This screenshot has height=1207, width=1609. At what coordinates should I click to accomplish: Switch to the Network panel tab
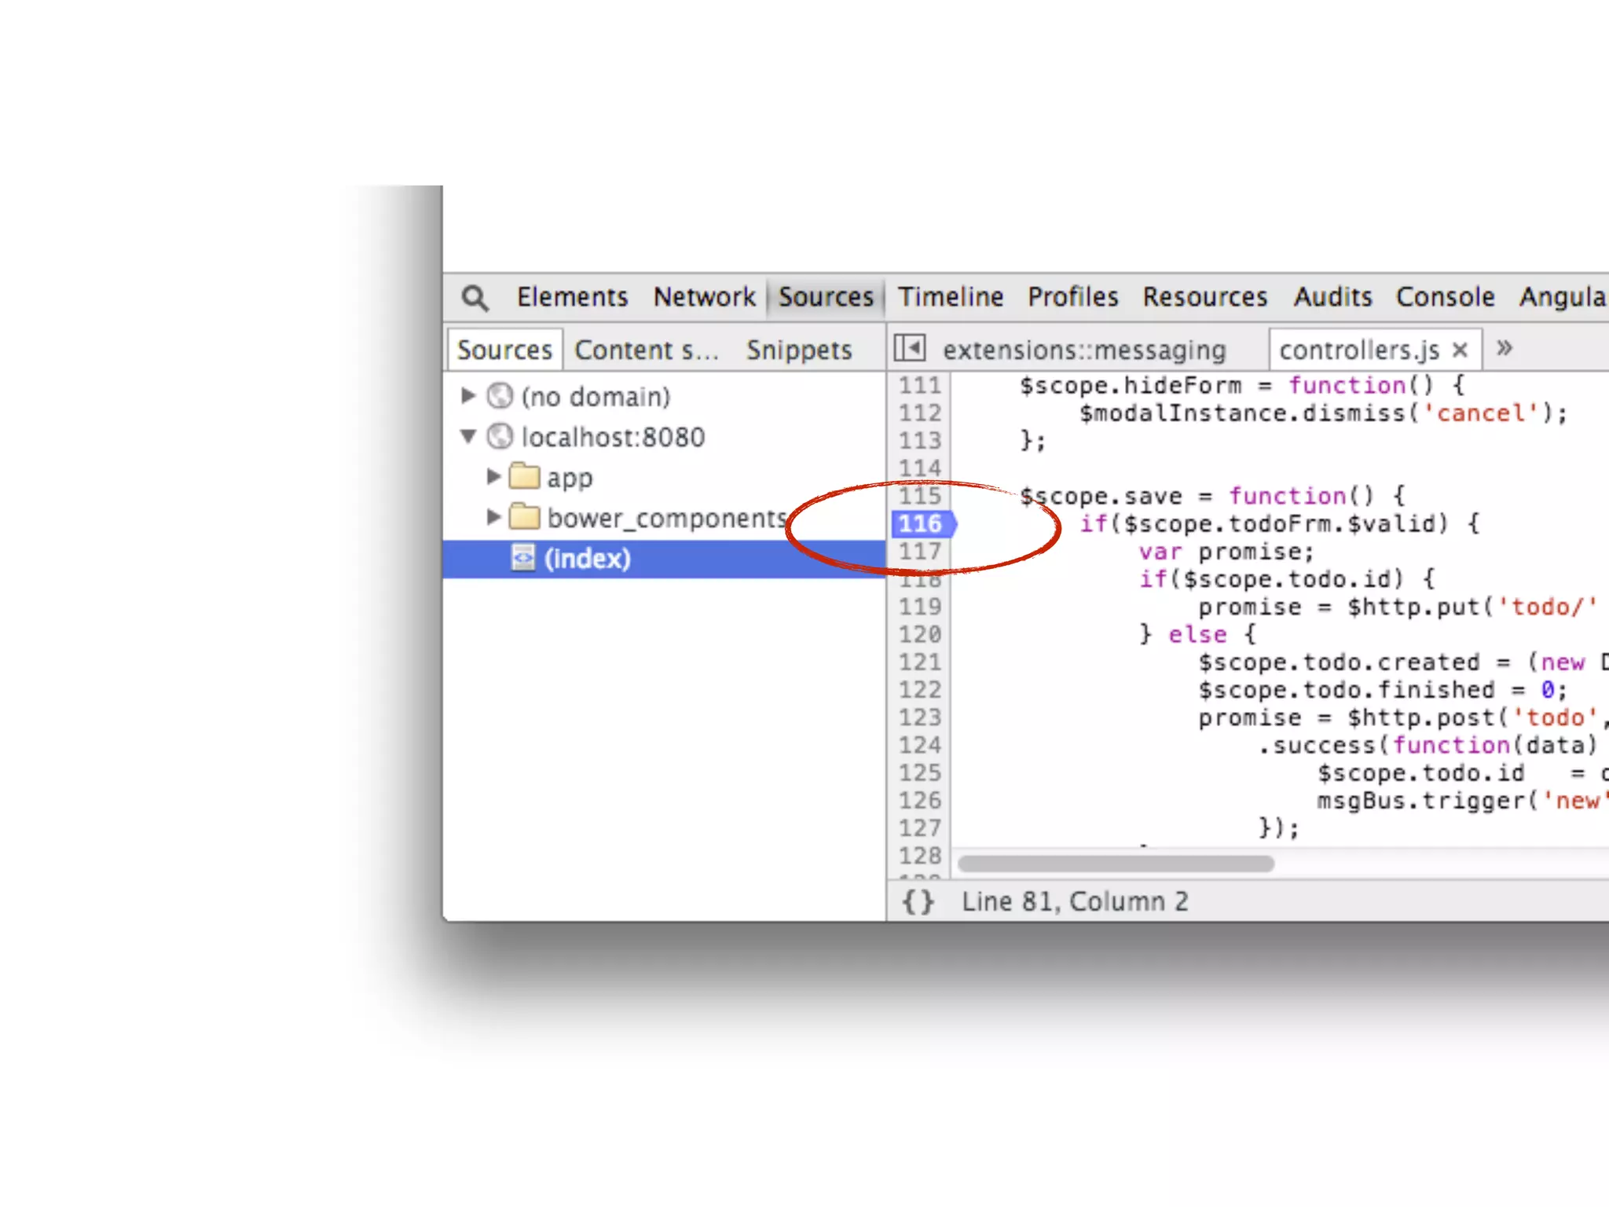point(704,297)
